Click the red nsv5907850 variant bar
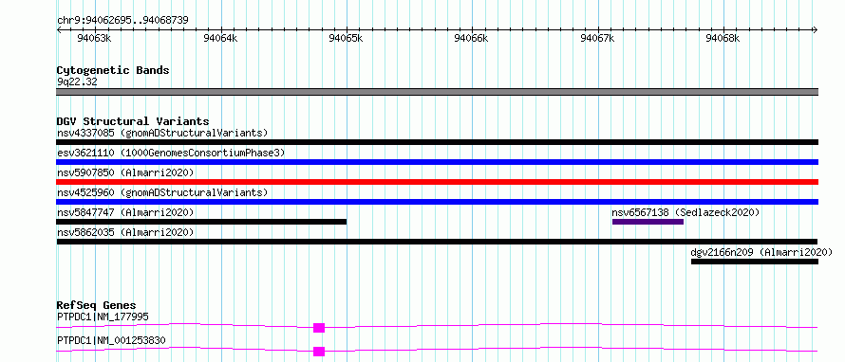Image resolution: width=845 pixels, height=362 pixels. coord(437,182)
